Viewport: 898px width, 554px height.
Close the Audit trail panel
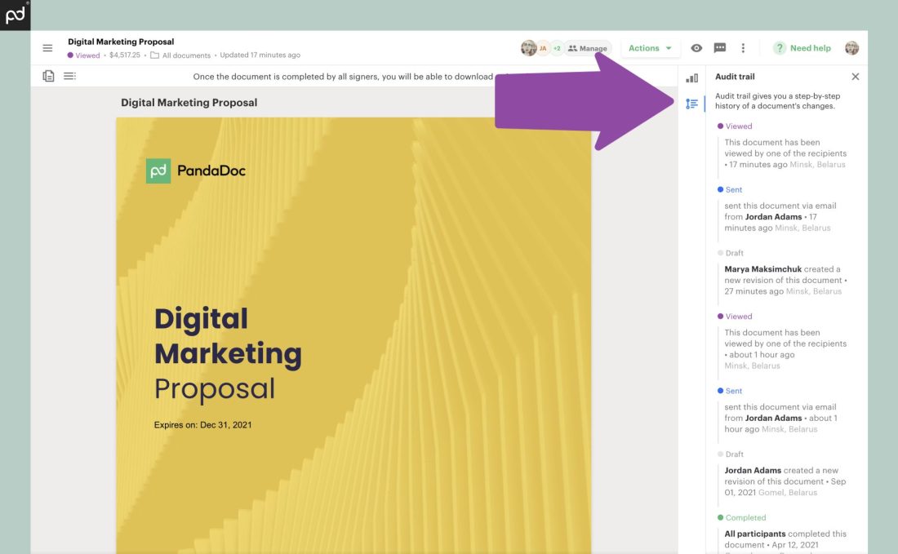pos(855,77)
